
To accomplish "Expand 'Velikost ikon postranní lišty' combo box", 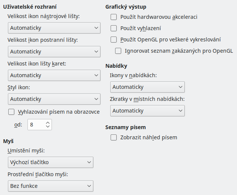I will pyautogui.click(x=54, y=51).
